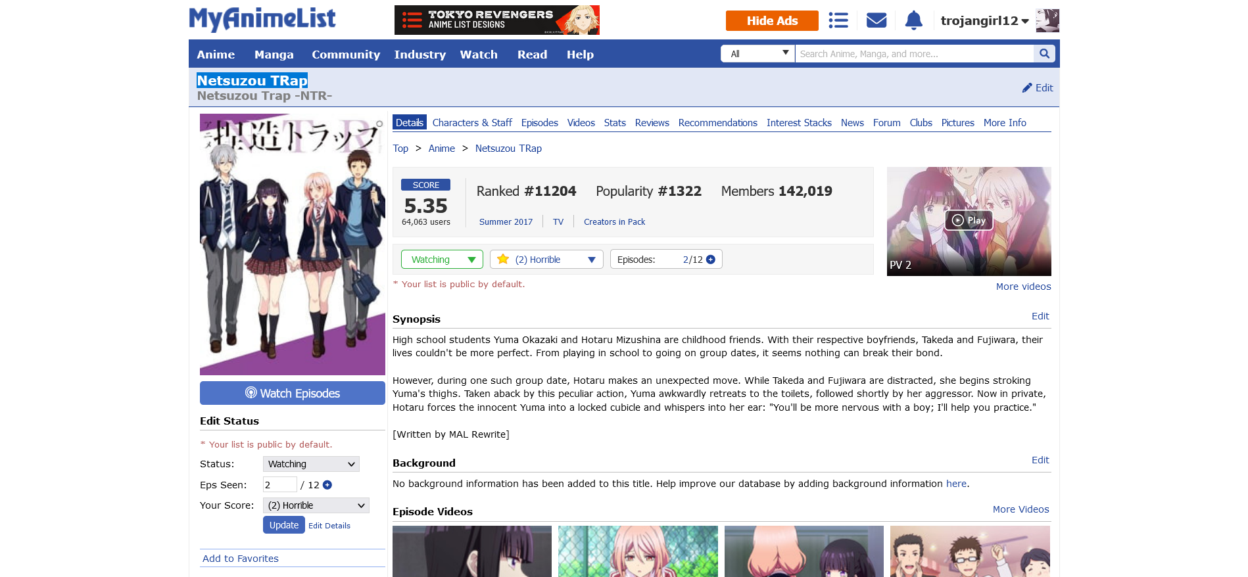Open the (2) Horrible star score dropdown
1248x577 pixels.
tap(546, 260)
